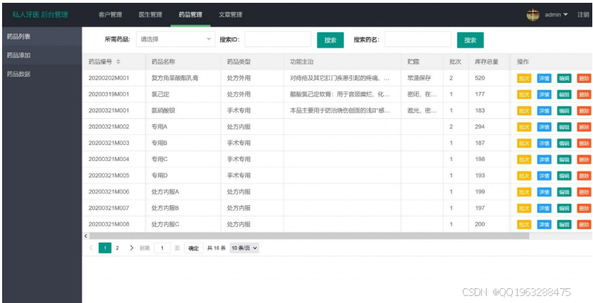The width and height of the screenshot is (593, 303).
Task: Click 删除 button for 处方内服C row
Action: click(584, 224)
